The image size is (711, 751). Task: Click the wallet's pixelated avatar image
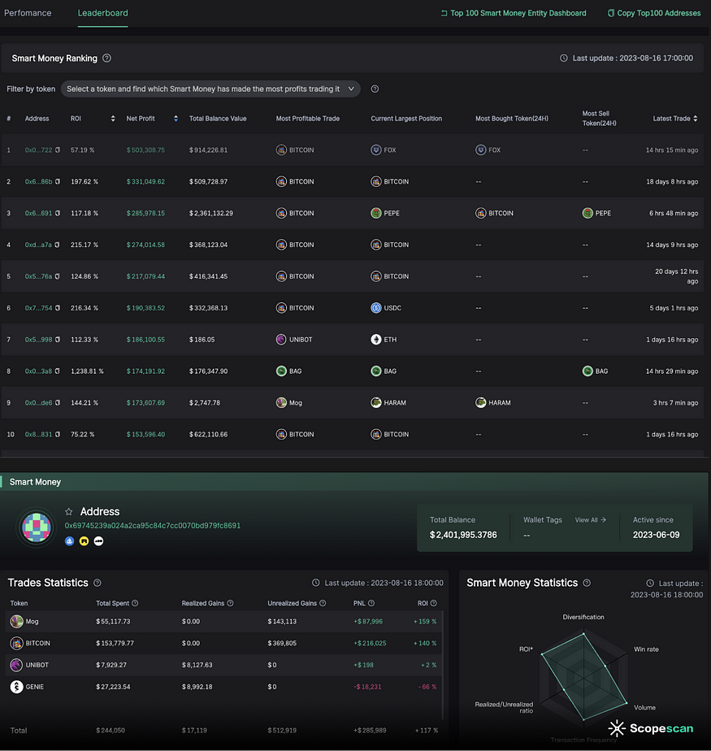(x=35, y=526)
